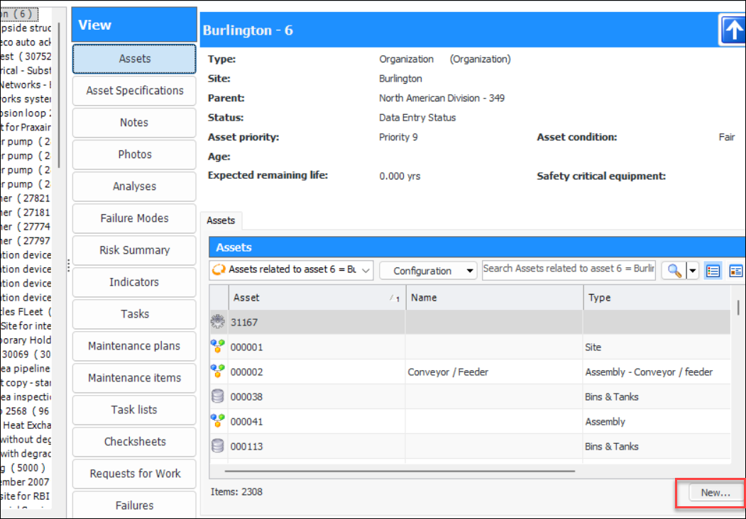Viewport: 746px width, 519px height.
Task: Switch to list view icon
Action: click(x=713, y=270)
